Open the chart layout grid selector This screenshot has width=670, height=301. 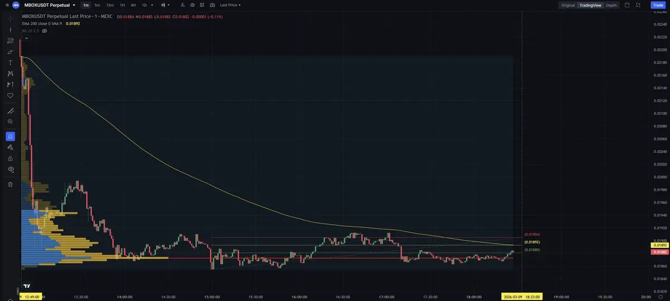202,5
